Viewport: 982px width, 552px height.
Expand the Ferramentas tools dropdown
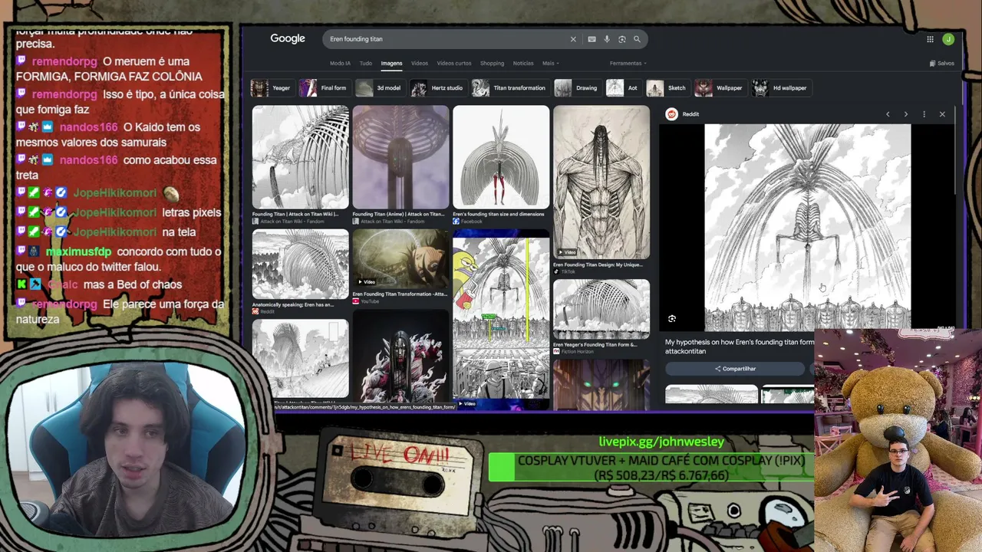628,64
